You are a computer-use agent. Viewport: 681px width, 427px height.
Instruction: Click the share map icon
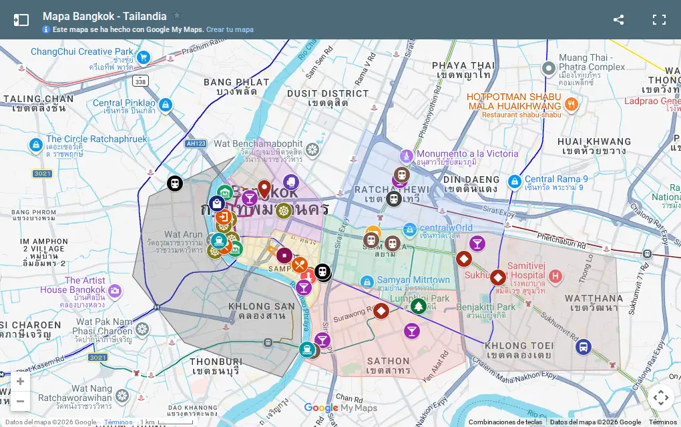(618, 19)
